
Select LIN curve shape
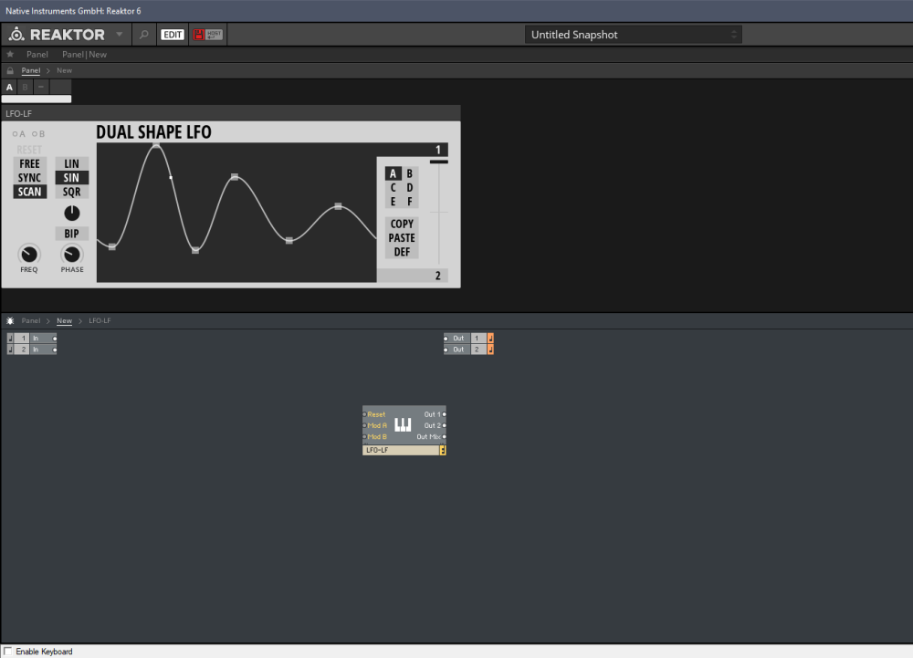click(71, 163)
